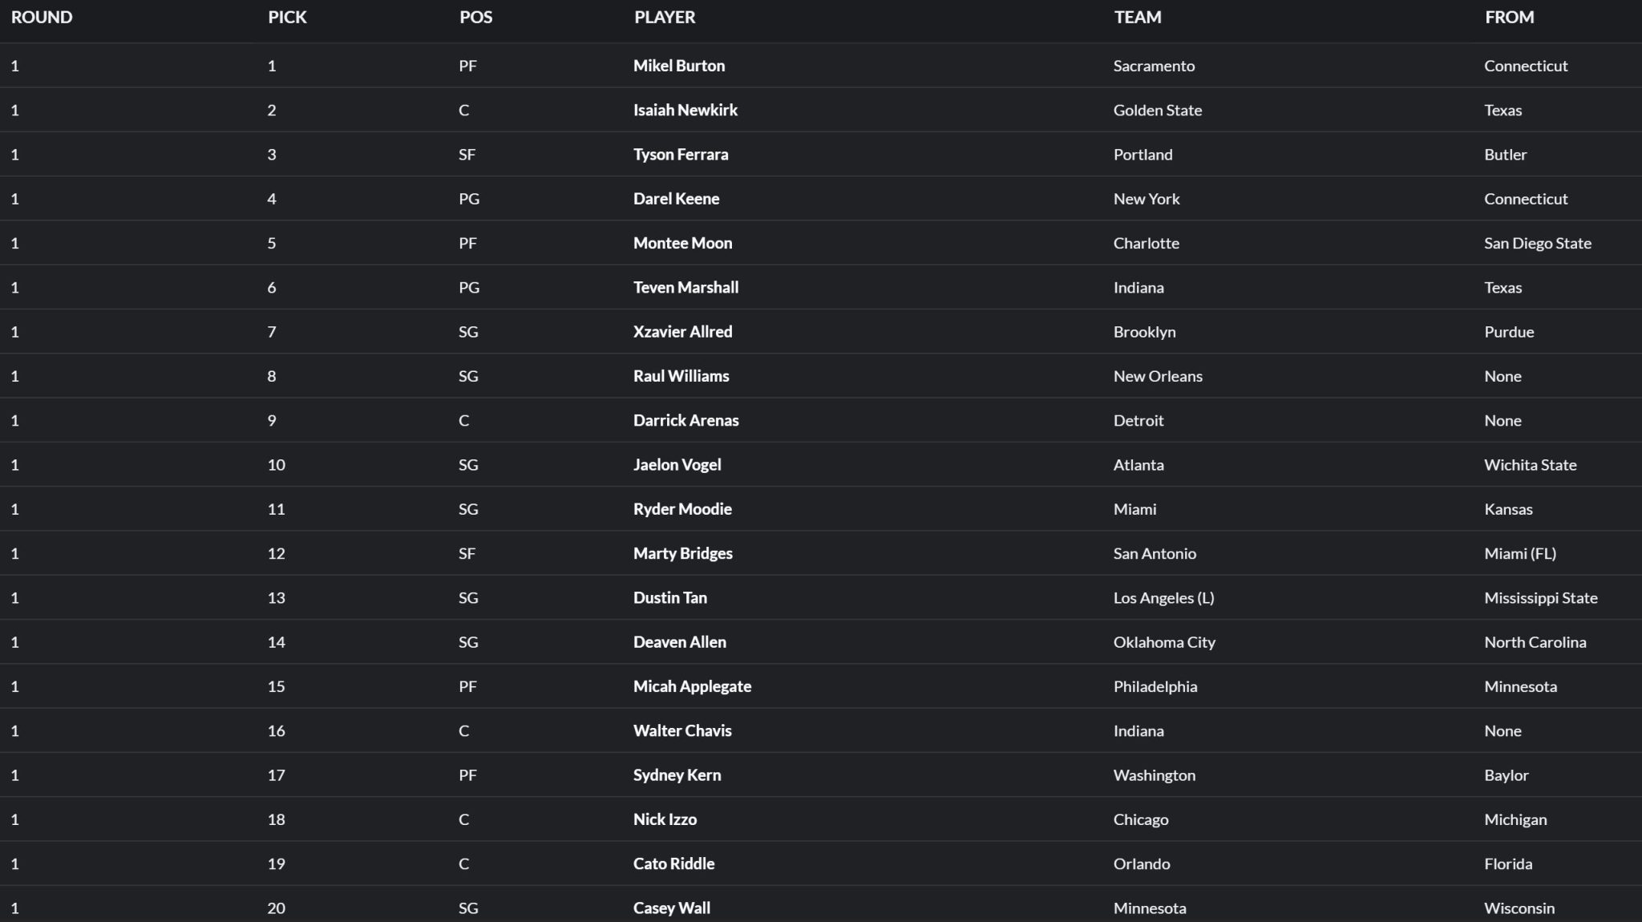The height and width of the screenshot is (922, 1642).
Task: Select player Tyson Ferrara
Action: coord(681,155)
